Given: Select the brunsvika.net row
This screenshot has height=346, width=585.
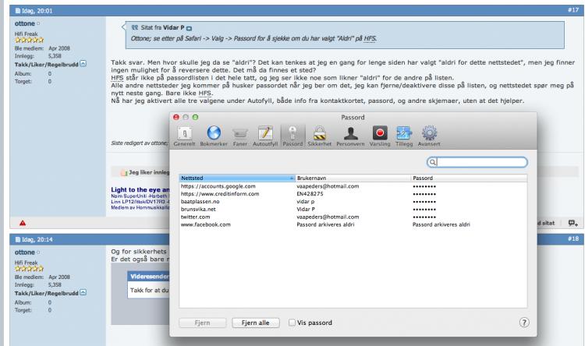Looking at the screenshot, I should 353,209.
